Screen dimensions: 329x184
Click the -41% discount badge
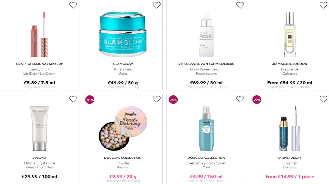tap(90, 100)
